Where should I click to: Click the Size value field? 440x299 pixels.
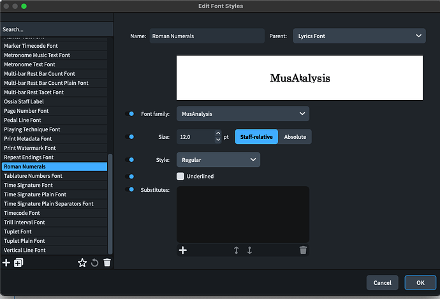pyautogui.click(x=196, y=137)
